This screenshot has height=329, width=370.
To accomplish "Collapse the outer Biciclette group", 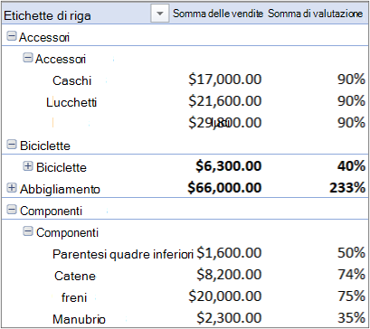I will tap(12, 145).
